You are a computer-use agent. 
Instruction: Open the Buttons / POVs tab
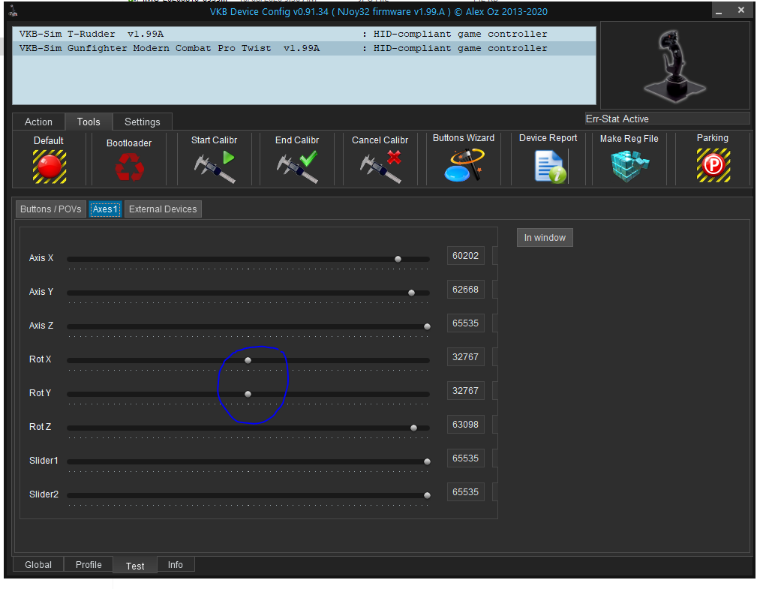pyautogui.click(x=50, y=209)
